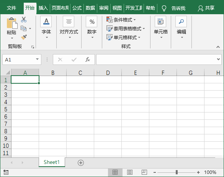Switch to the Developer (开发工具) tab

(x=134, y=8)
